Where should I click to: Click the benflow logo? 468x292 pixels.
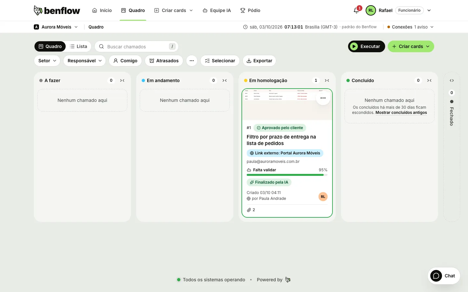coord(57,10)
